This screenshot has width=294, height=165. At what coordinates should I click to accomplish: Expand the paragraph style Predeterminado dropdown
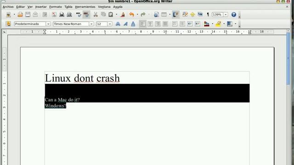point(48,24)
